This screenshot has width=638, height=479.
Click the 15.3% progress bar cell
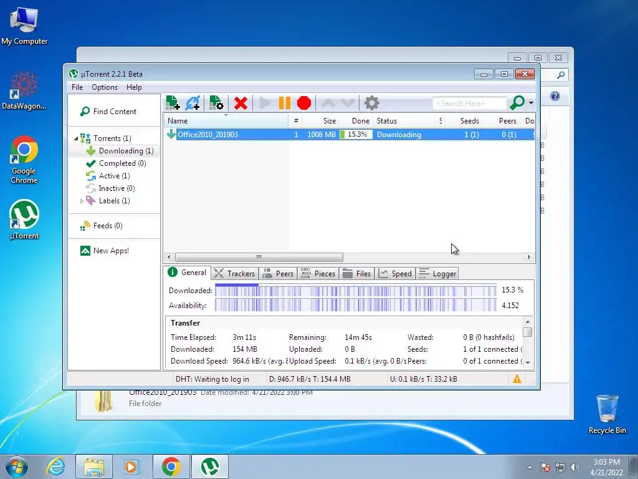(356, 135)
